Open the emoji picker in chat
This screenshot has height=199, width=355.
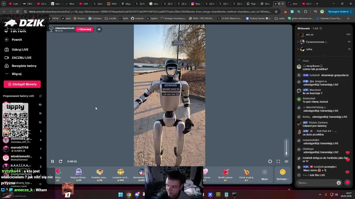[x=339, y=183]
